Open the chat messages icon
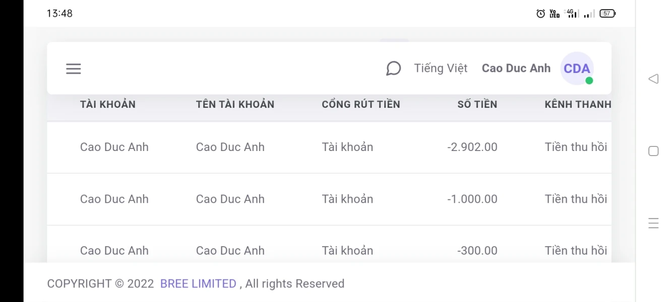 [393, 68]
